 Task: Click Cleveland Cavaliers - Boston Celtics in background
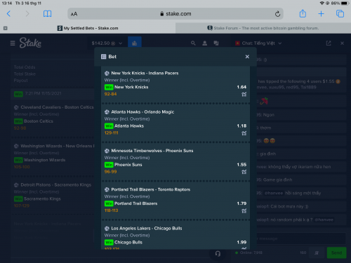pos(57,107)
